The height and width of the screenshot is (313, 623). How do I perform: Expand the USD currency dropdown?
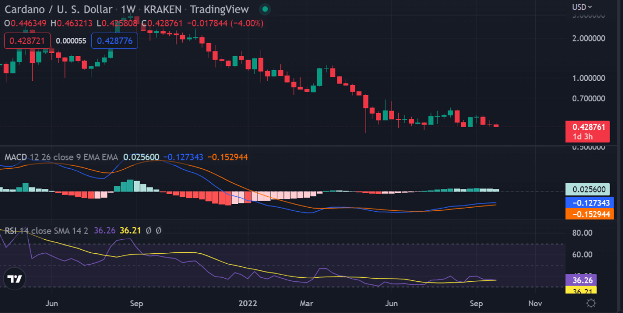583,7
